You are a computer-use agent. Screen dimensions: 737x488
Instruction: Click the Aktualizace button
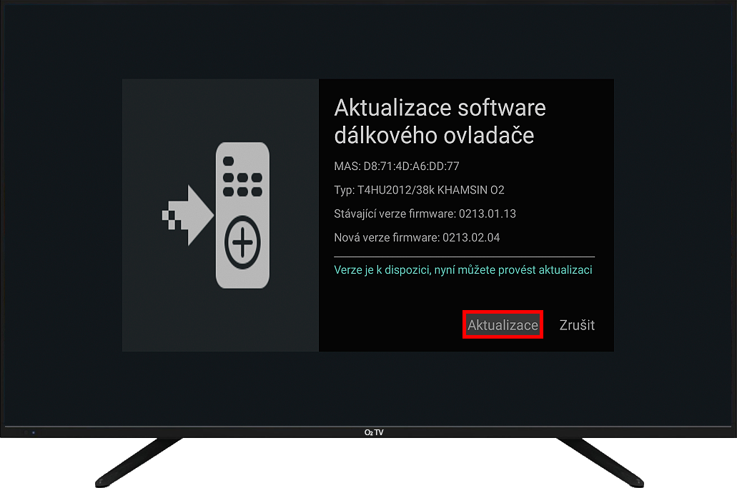[503, 324]
